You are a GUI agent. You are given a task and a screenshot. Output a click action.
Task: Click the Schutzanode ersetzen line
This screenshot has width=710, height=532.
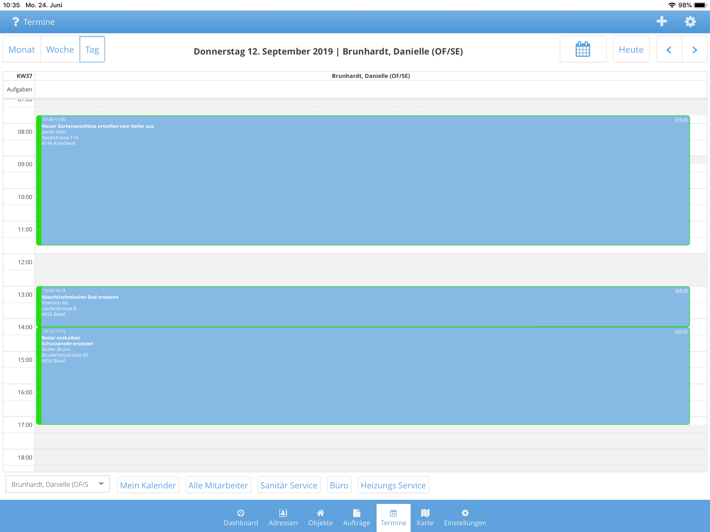pos(67,344)
